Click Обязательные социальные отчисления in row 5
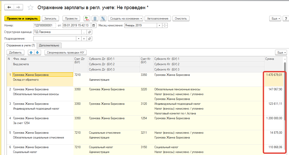 pyautogui.click(x=38, y=137)
